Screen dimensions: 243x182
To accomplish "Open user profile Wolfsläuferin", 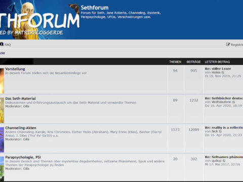I will click(x=221, y=102).
